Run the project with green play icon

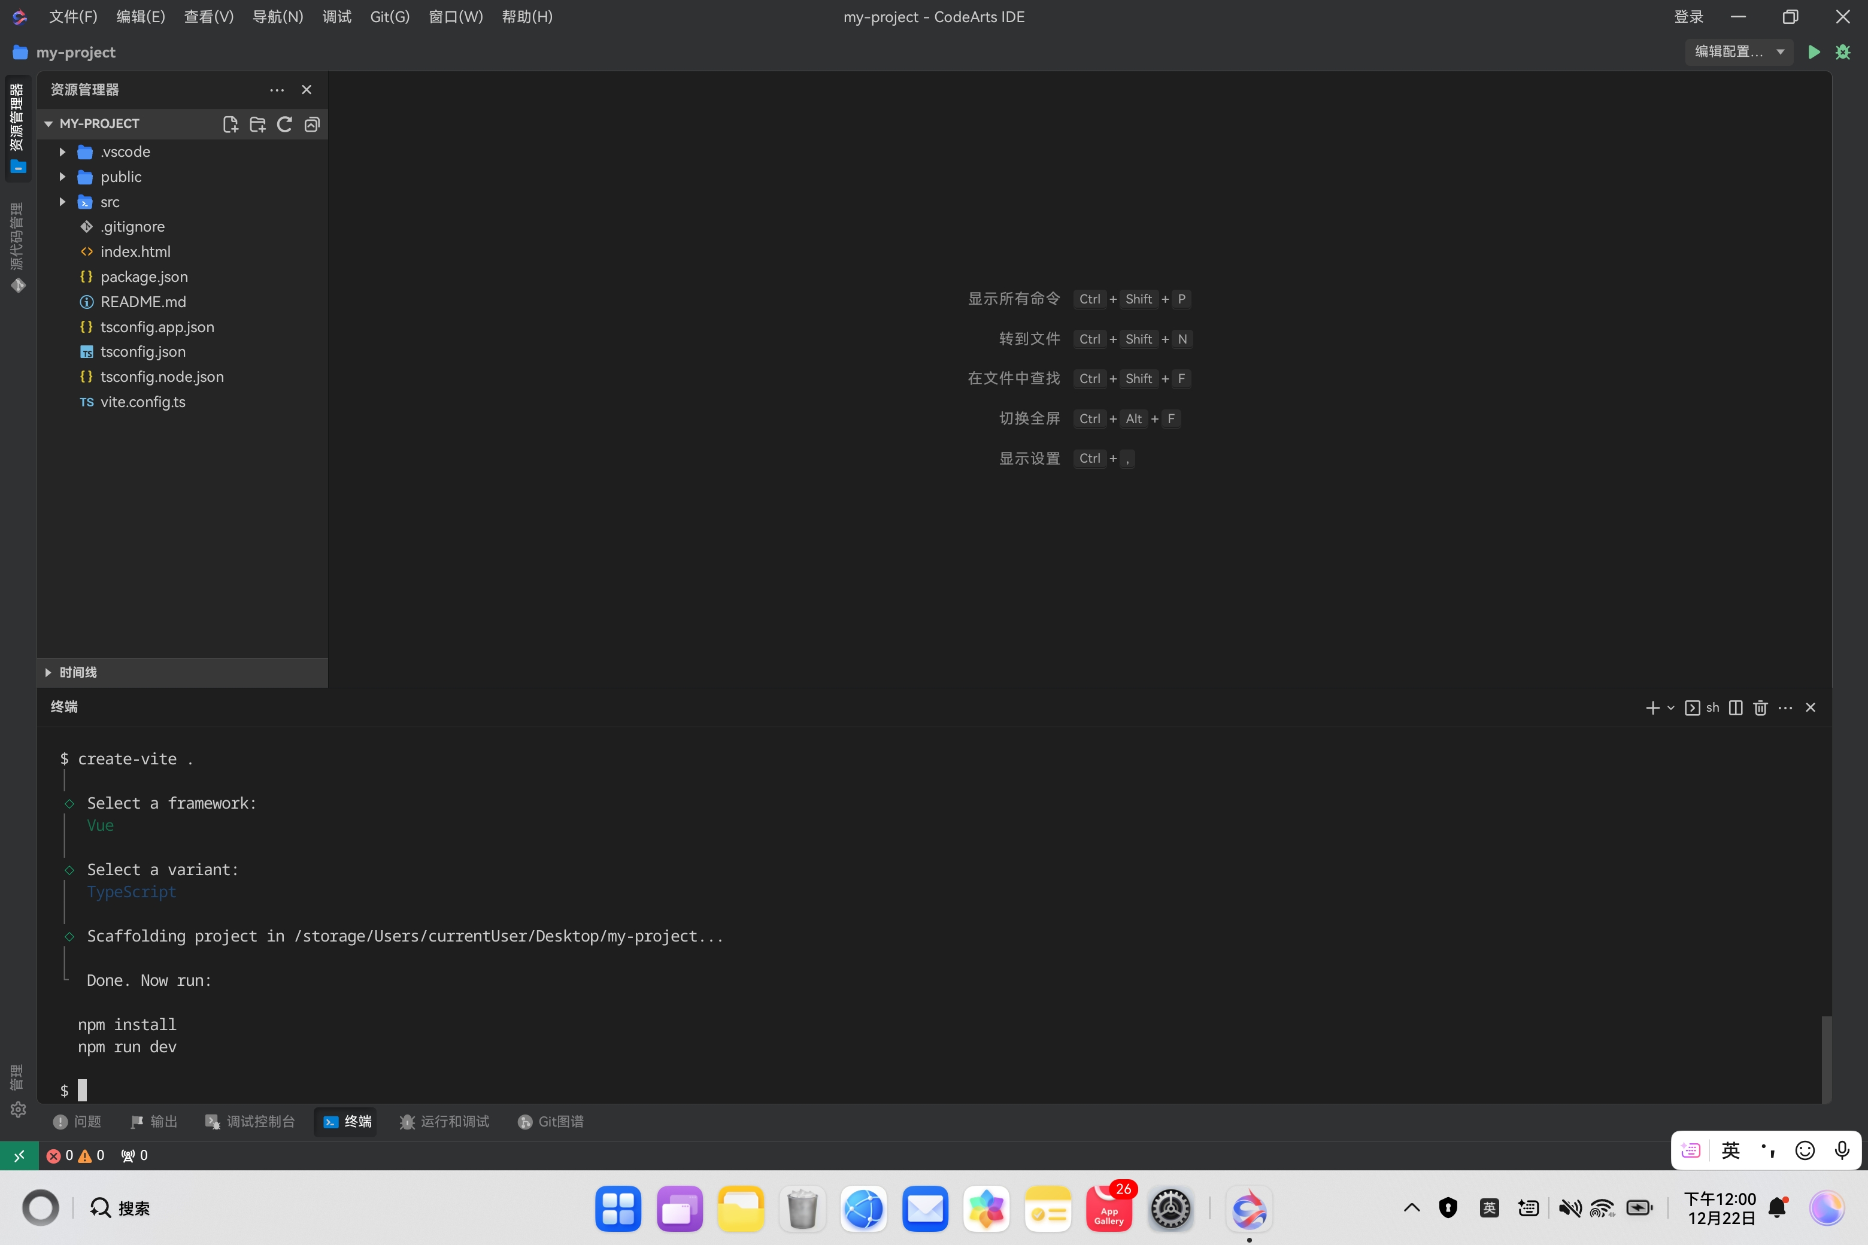[1814, 51]
